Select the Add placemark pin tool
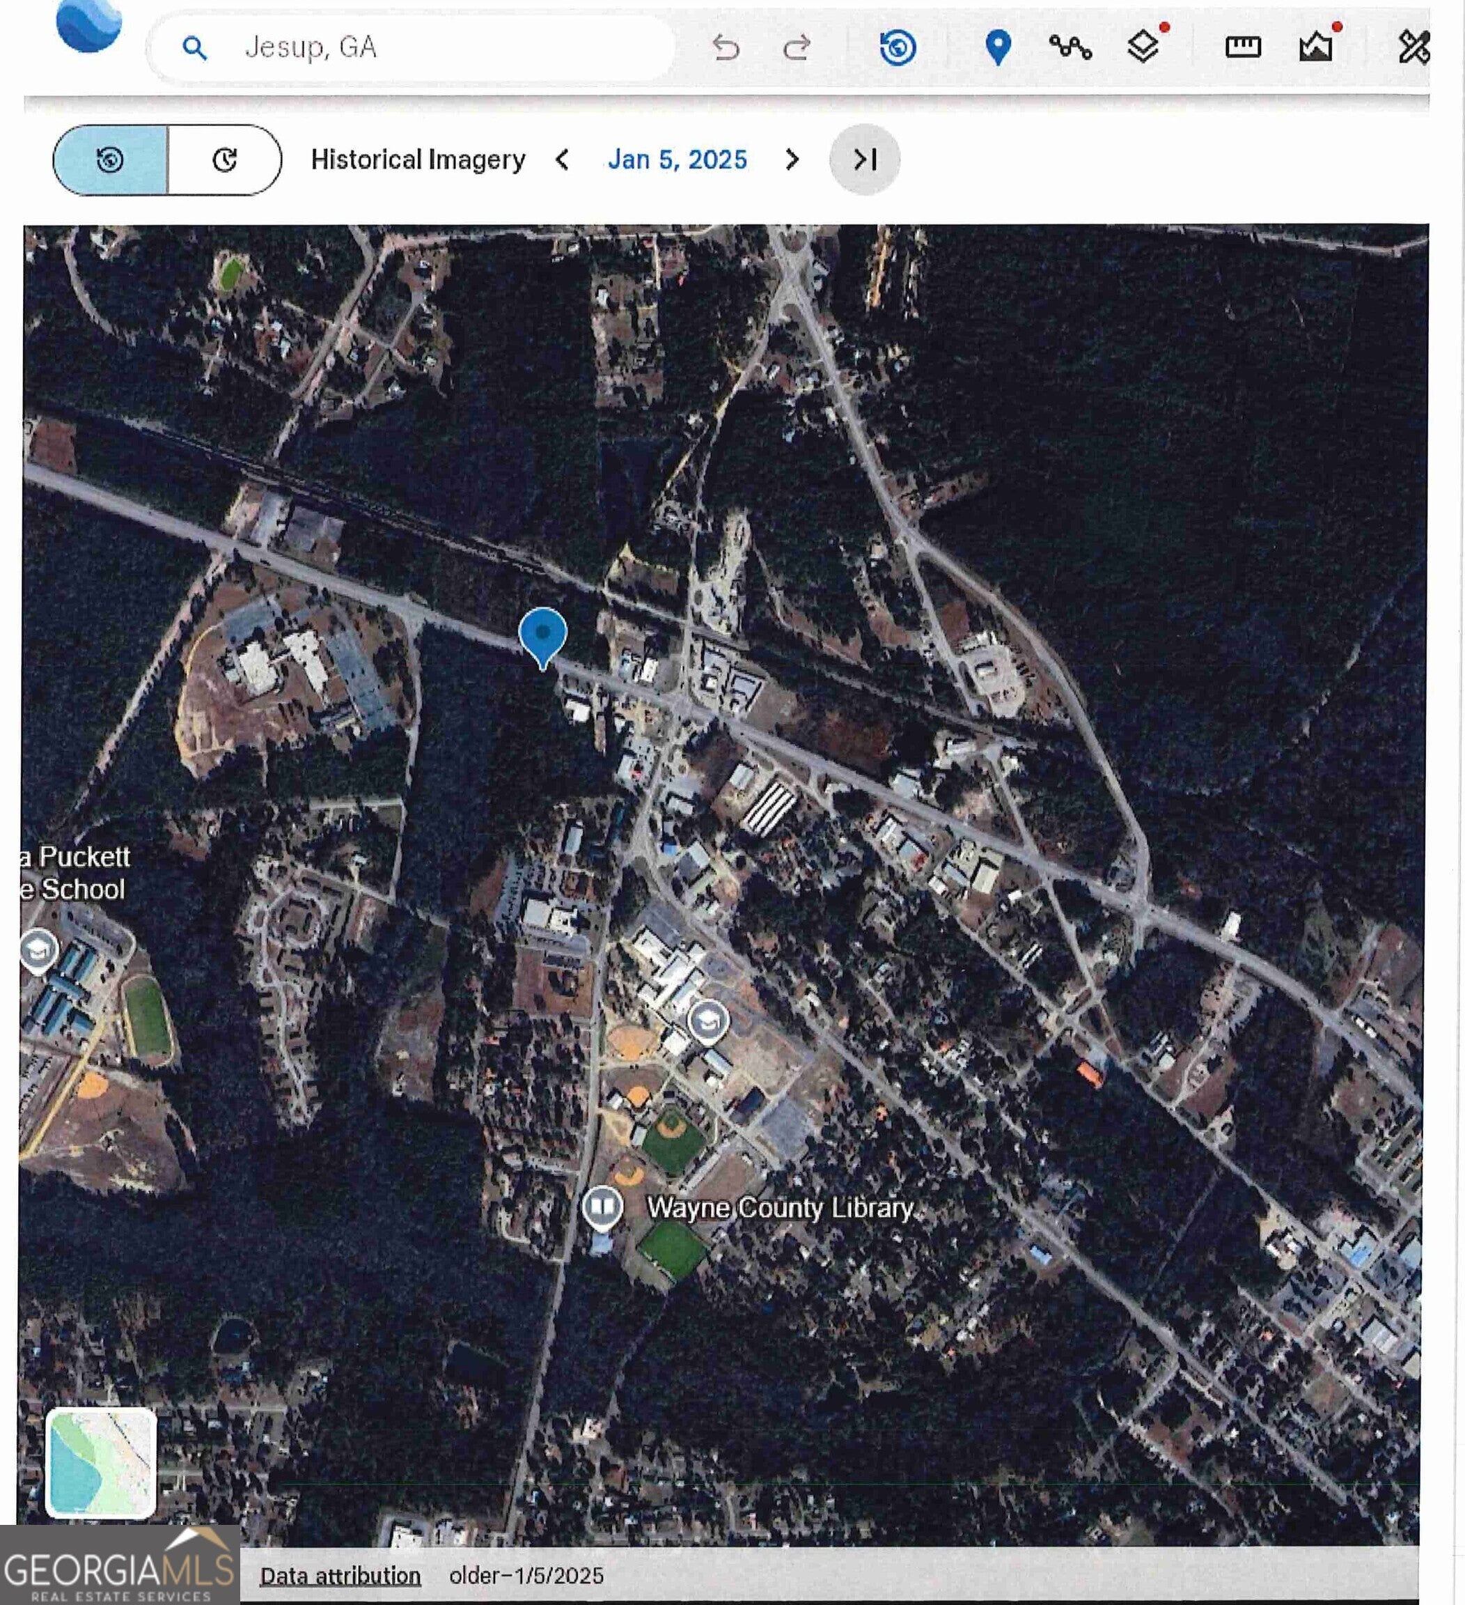The width and height of the screenshot is (1465, 1605). click(x=998, y=47)
